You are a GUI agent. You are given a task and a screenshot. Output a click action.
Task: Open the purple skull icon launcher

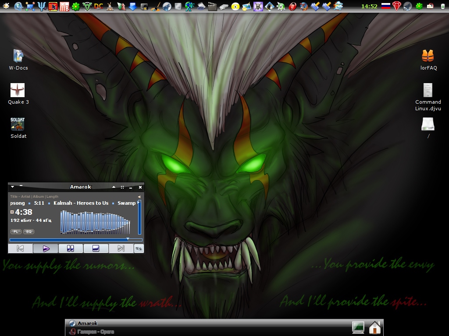(x=258, y=6)
